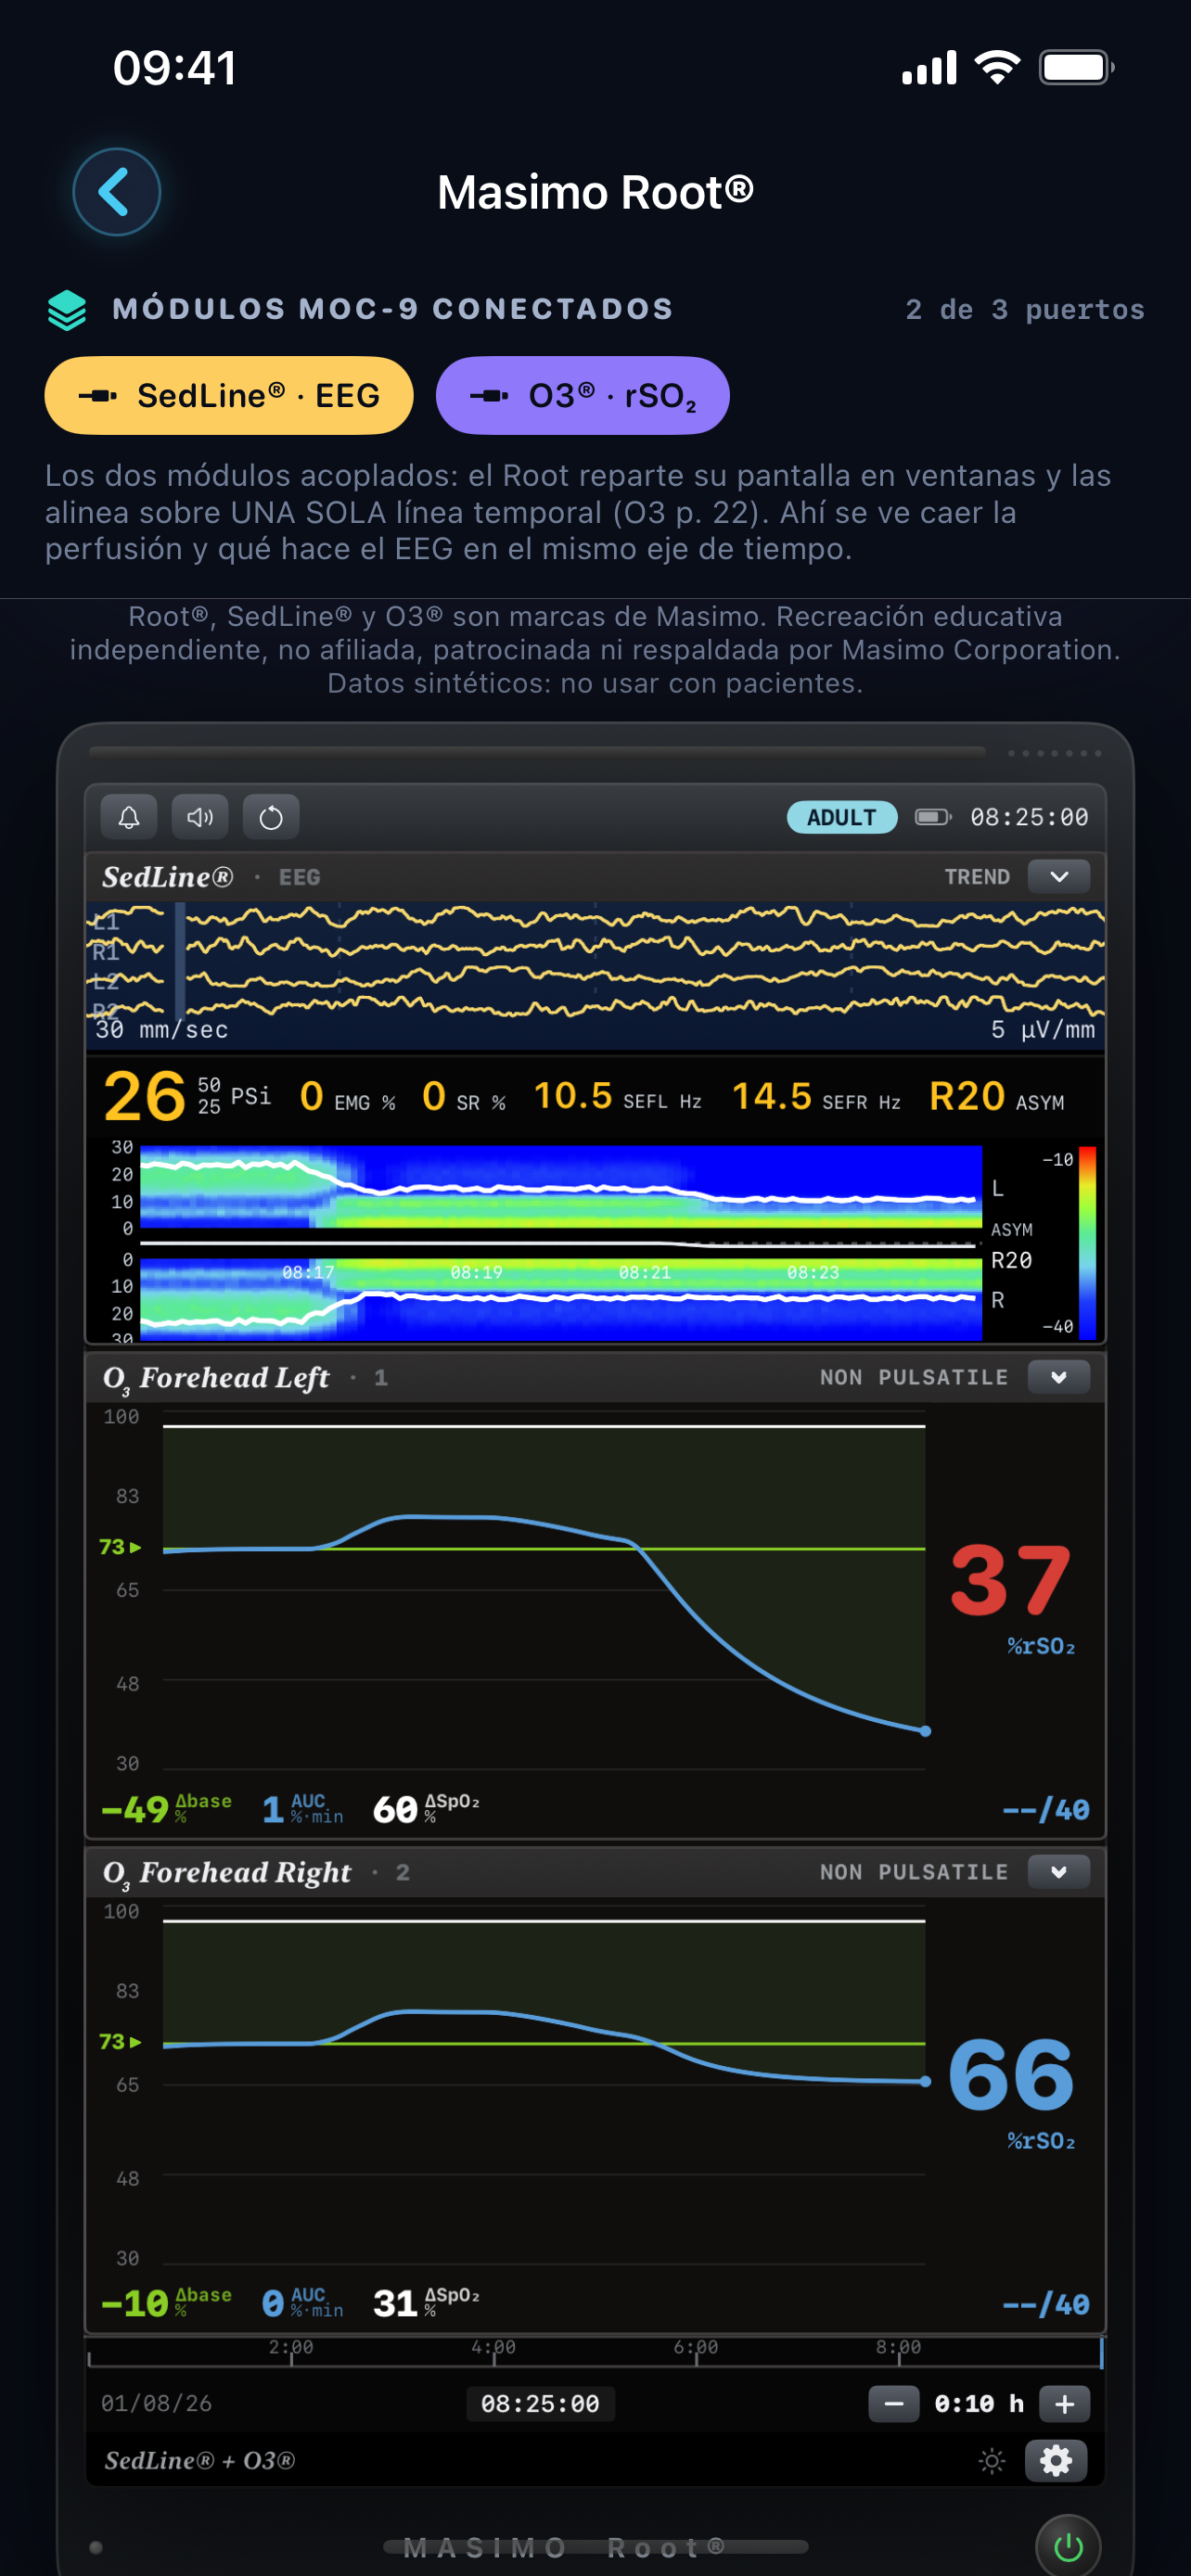The height and width of the screenshot is (2576, 1191).
Task: Tap the stacked layers modules icon
Action: 67,310
